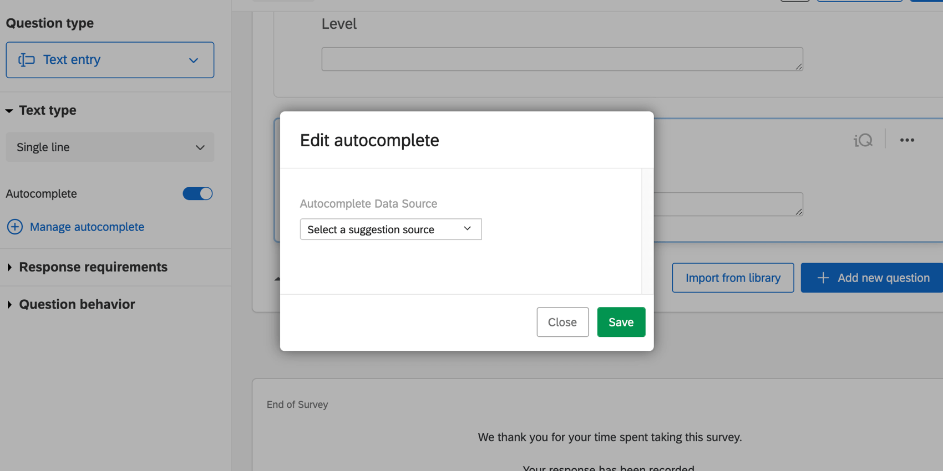Click the plus icon beside Manage autocomplete

point(14,227)
